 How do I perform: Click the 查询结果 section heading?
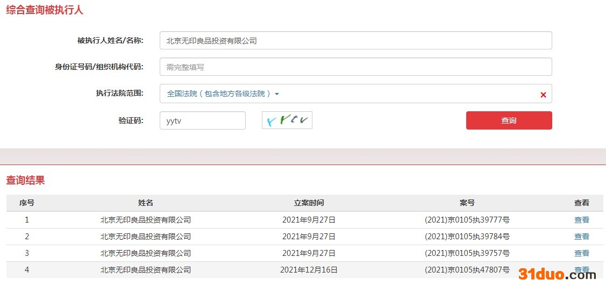[x=25, y=181]
